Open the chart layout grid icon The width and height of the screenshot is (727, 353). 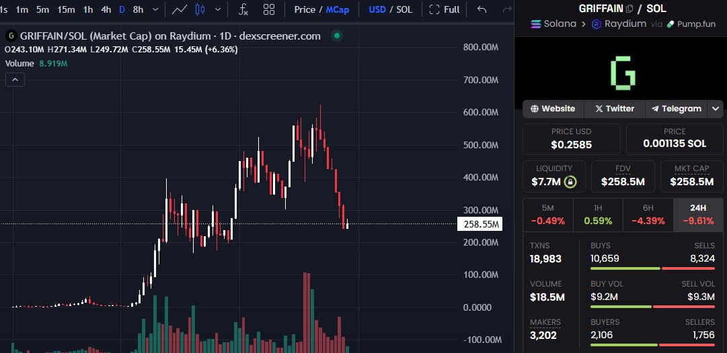pos(269,9)
